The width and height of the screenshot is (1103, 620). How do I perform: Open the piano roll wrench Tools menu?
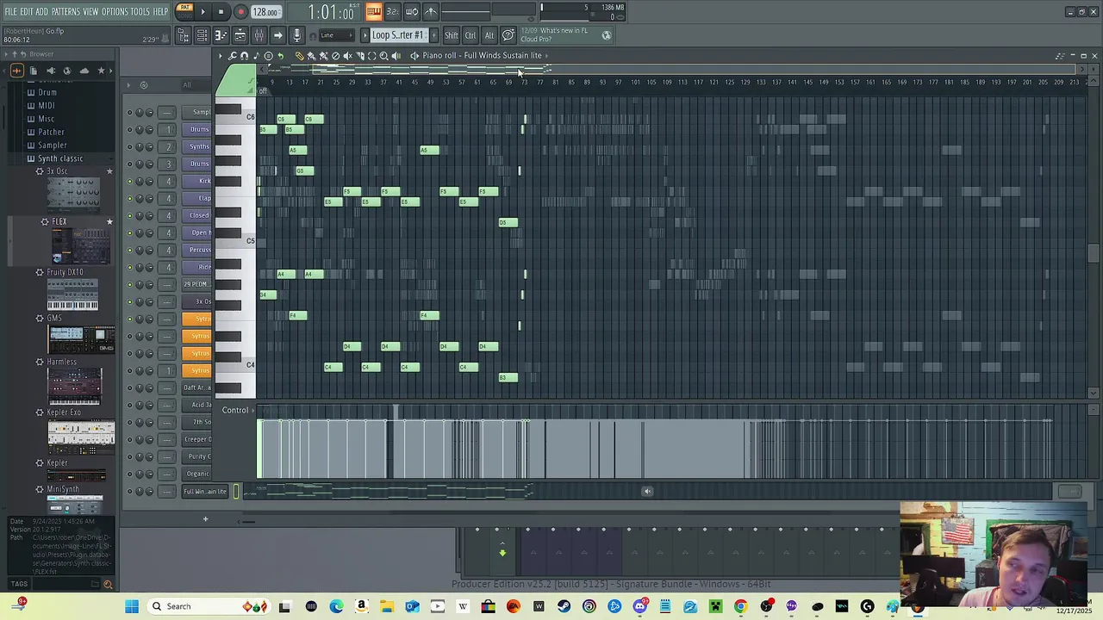pyautogui.click(x=233, y=56)
